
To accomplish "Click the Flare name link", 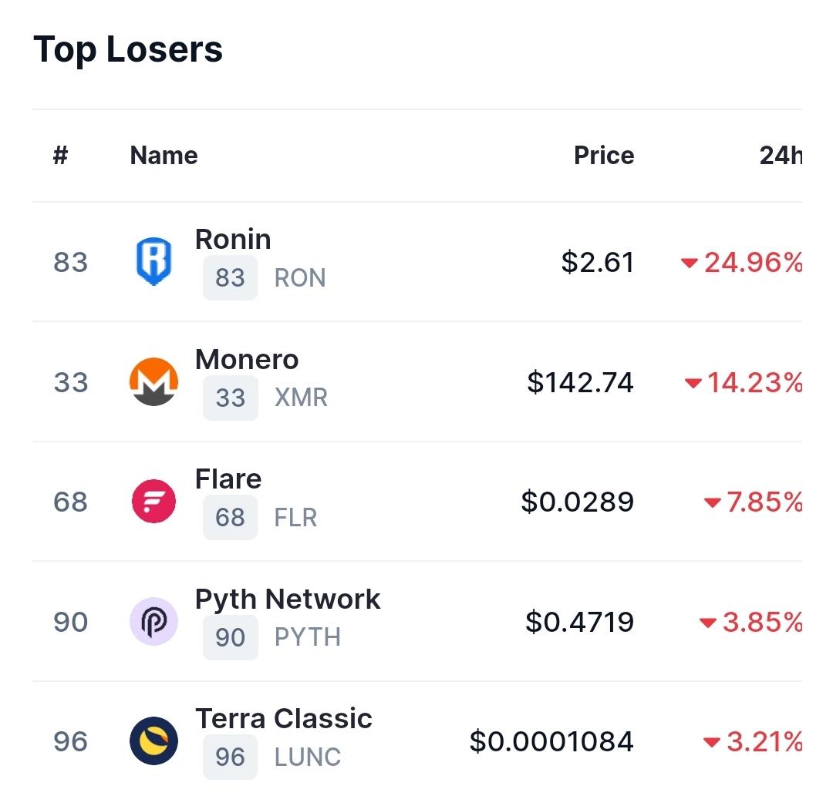I will click(x=228, y=479).
